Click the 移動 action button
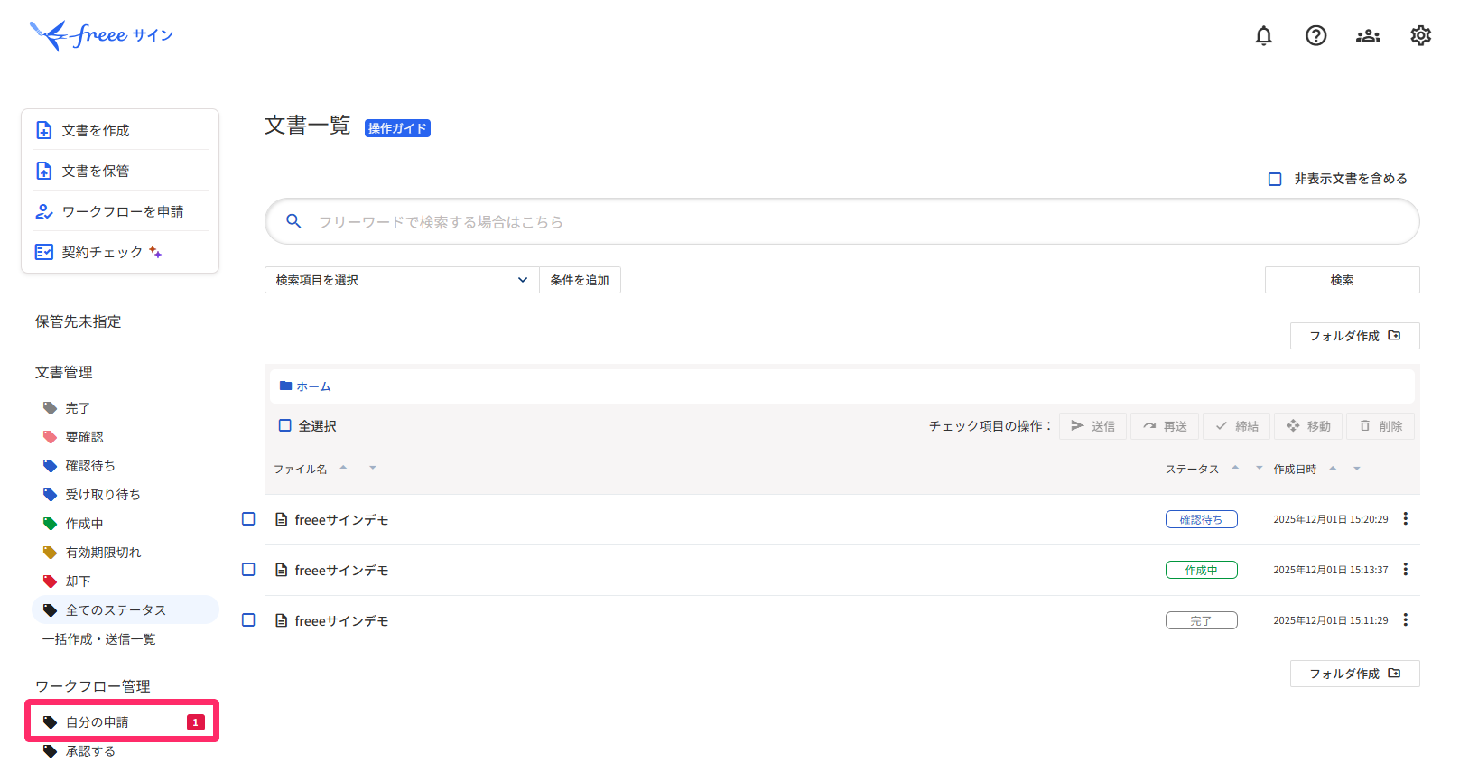1478x772 pixels. pos(1308,426)
